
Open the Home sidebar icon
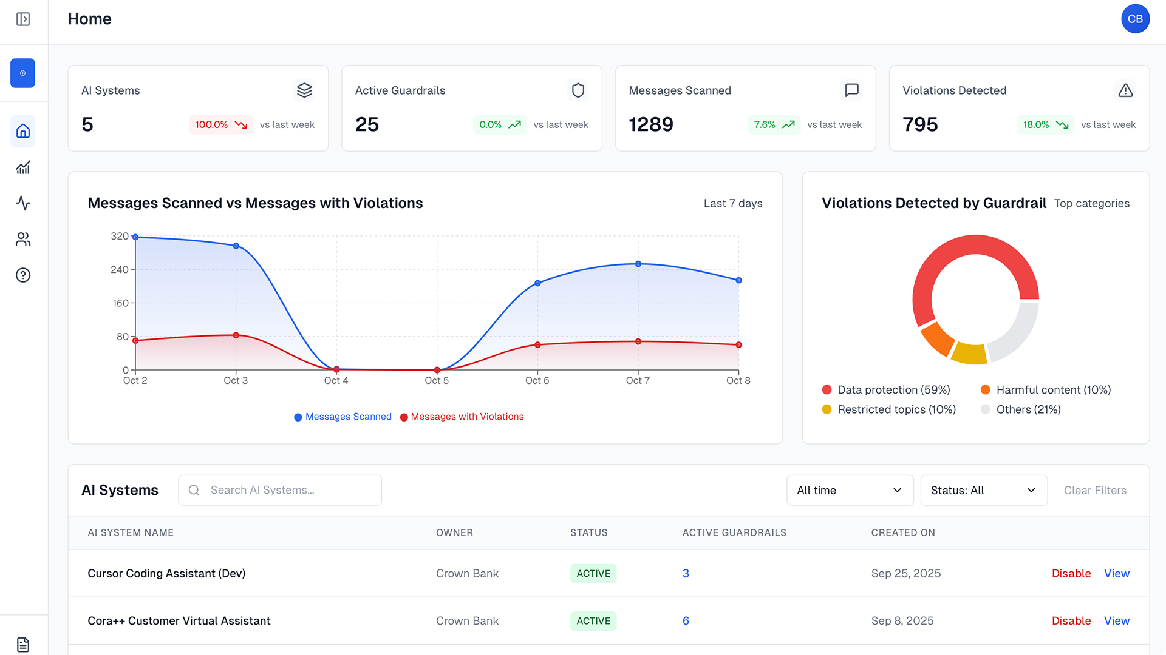click(x=23, y=131)
